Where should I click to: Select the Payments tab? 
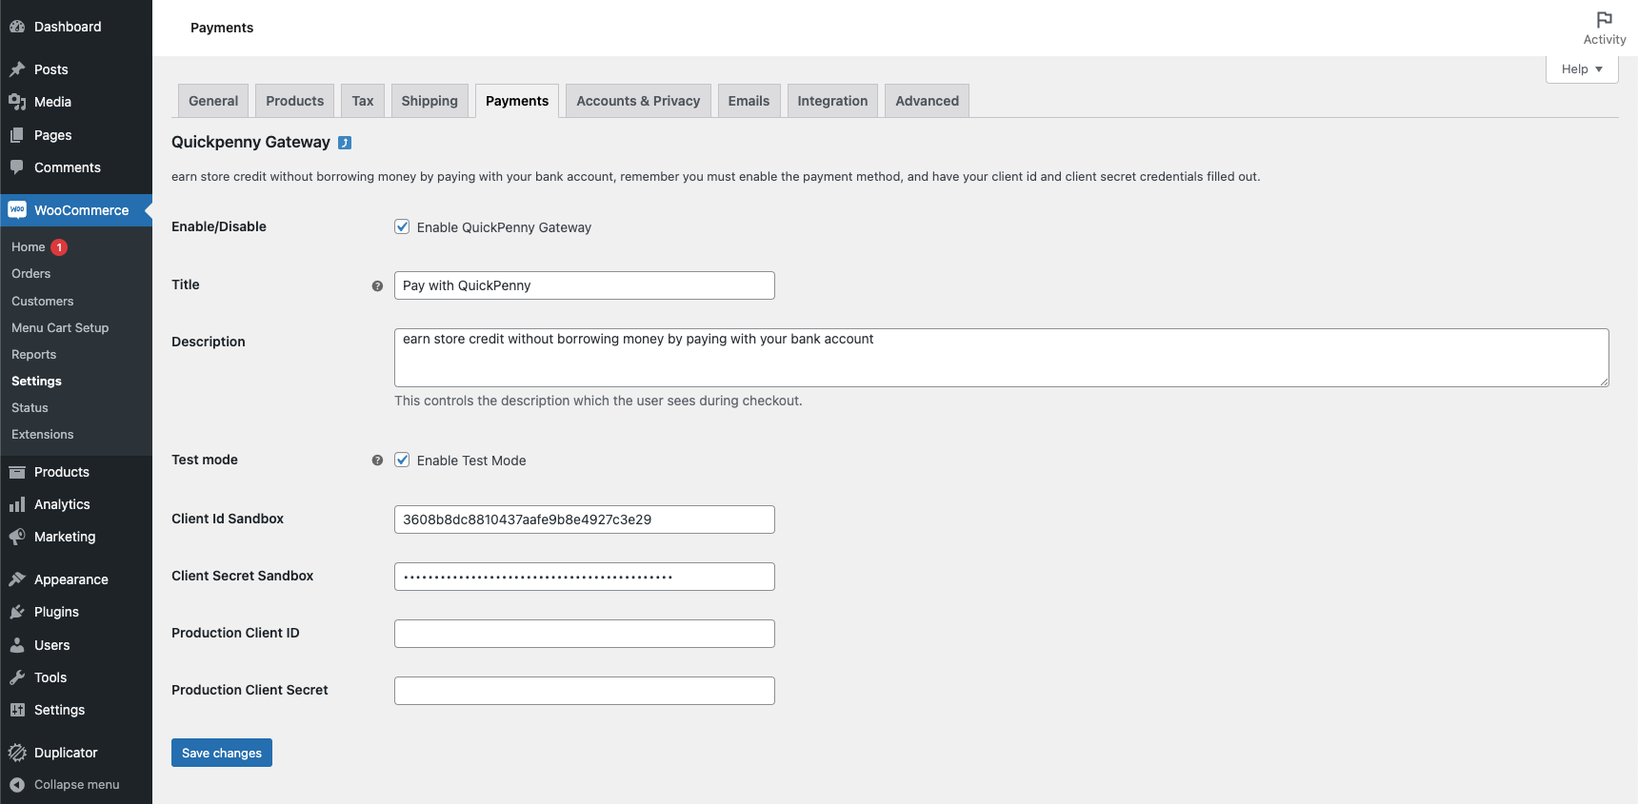coord(517,101)
